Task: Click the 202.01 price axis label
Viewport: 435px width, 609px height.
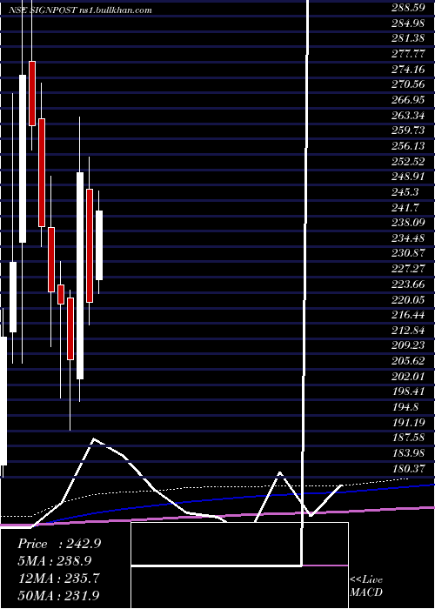Action: coord(408,376)
